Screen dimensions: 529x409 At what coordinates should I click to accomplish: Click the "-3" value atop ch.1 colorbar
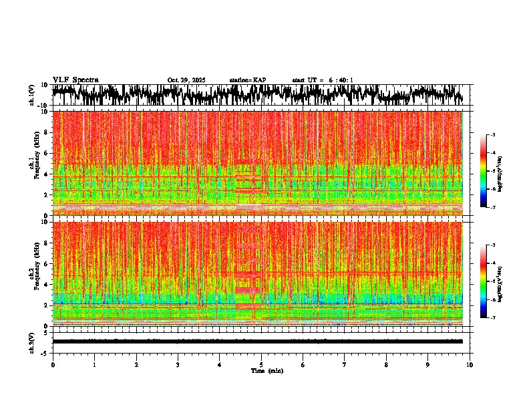(492, 134)
